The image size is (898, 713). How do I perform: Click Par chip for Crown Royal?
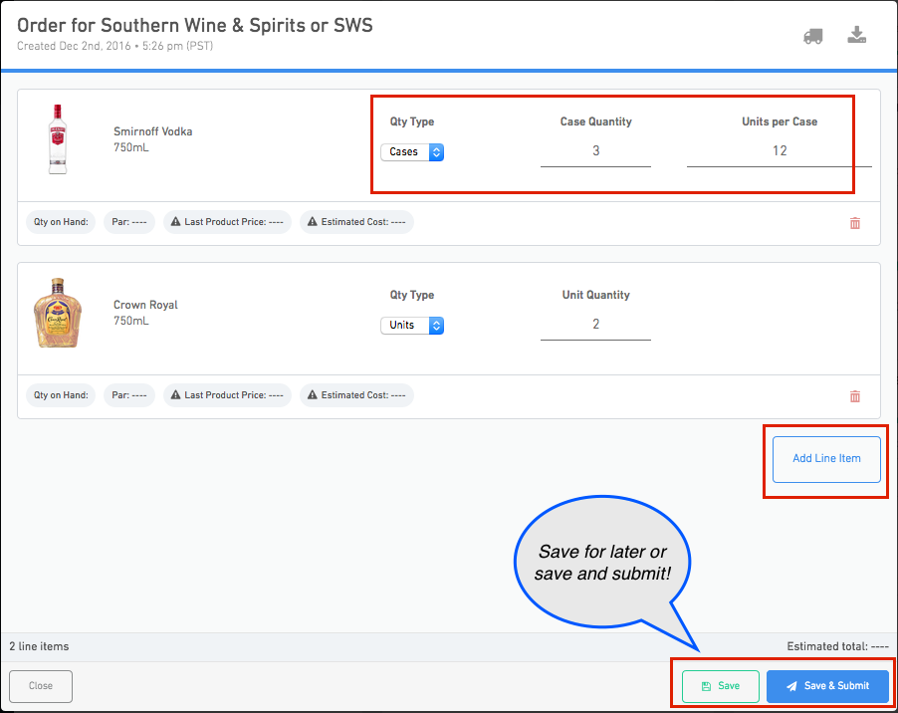tap(128, 394)
